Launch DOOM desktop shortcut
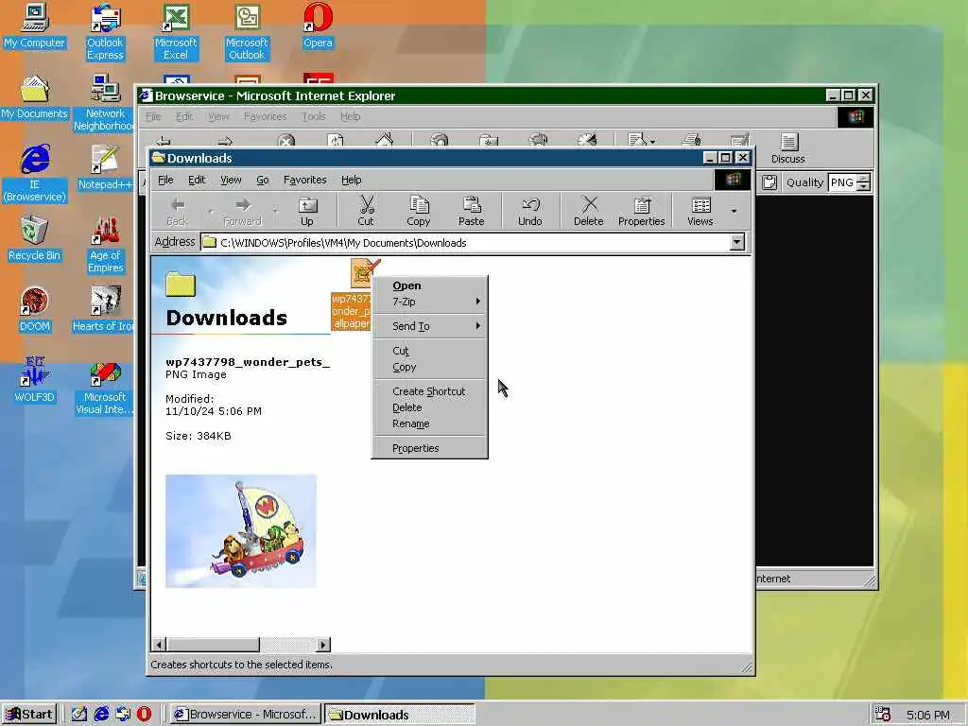 [x=35, y=310]
